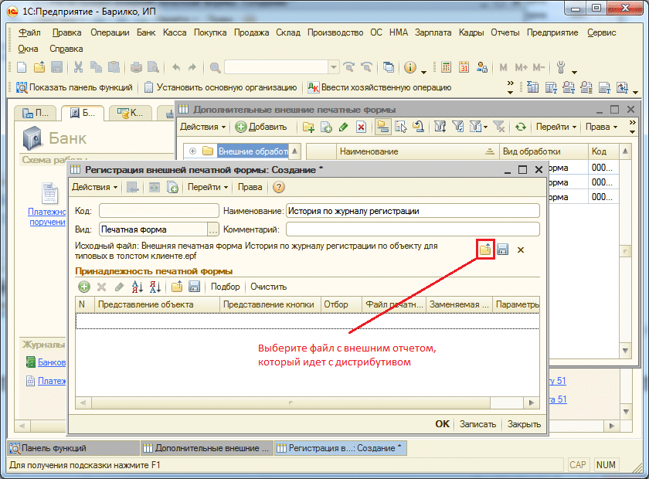Open the calendar icon in main toolbar
Viewport: 649px width, 479px height.
464,67
